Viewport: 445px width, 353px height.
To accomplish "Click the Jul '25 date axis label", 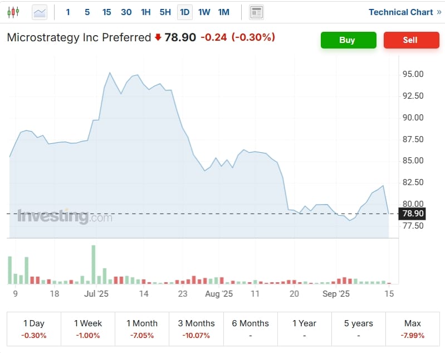I will [x=96, y=293].
